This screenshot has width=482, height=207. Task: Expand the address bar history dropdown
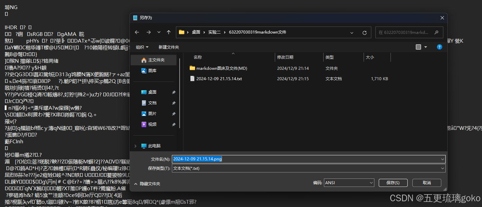point(352,33)
